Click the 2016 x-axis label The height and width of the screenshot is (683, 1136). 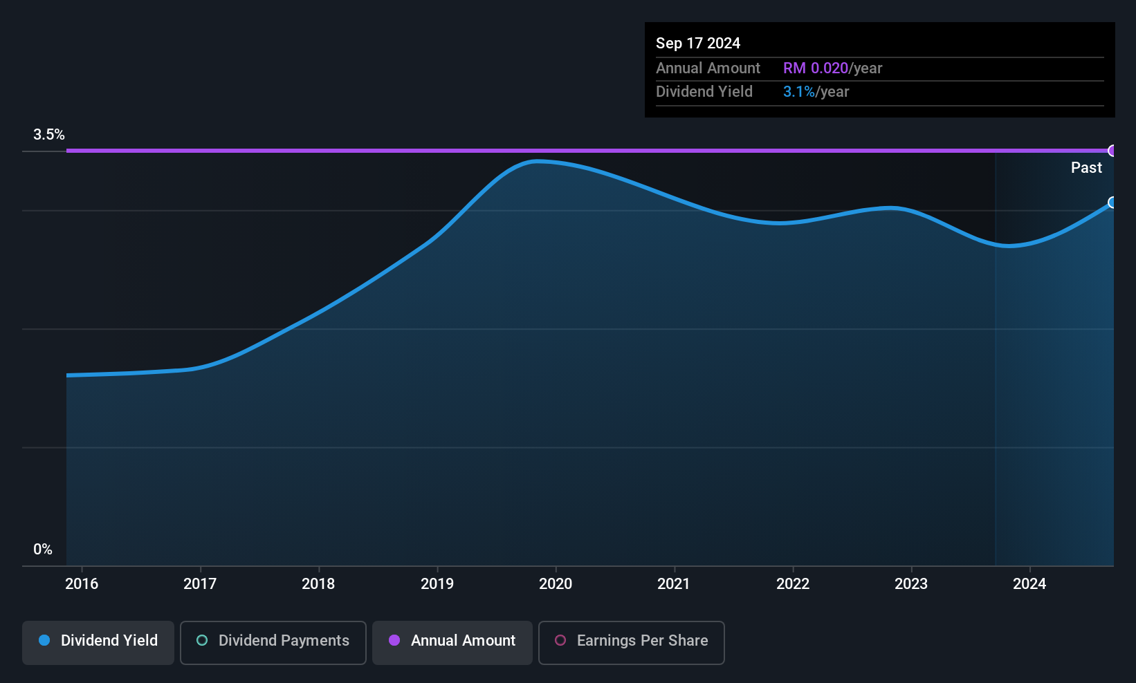tap(82, 584)
